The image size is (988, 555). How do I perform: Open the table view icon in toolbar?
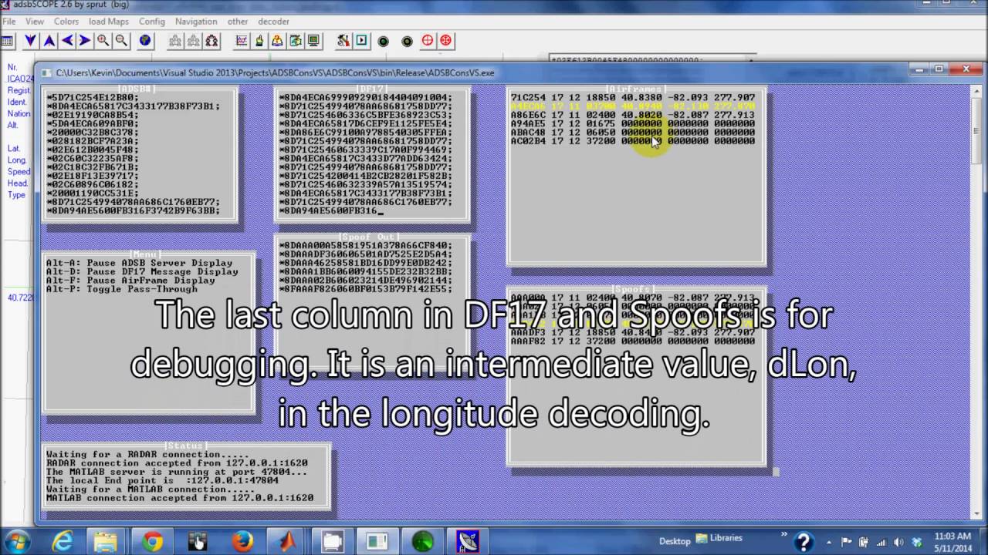click(x=7, y=41)
